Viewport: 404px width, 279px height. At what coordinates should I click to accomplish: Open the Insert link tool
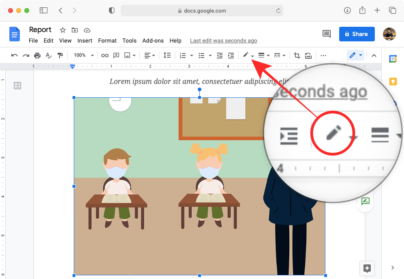point(105,55)
